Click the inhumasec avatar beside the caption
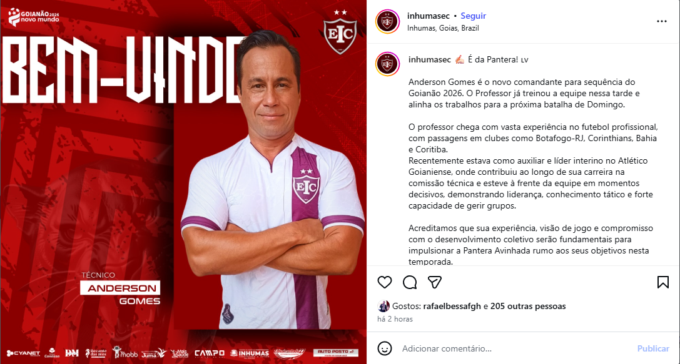 click(x=387, y=64)
